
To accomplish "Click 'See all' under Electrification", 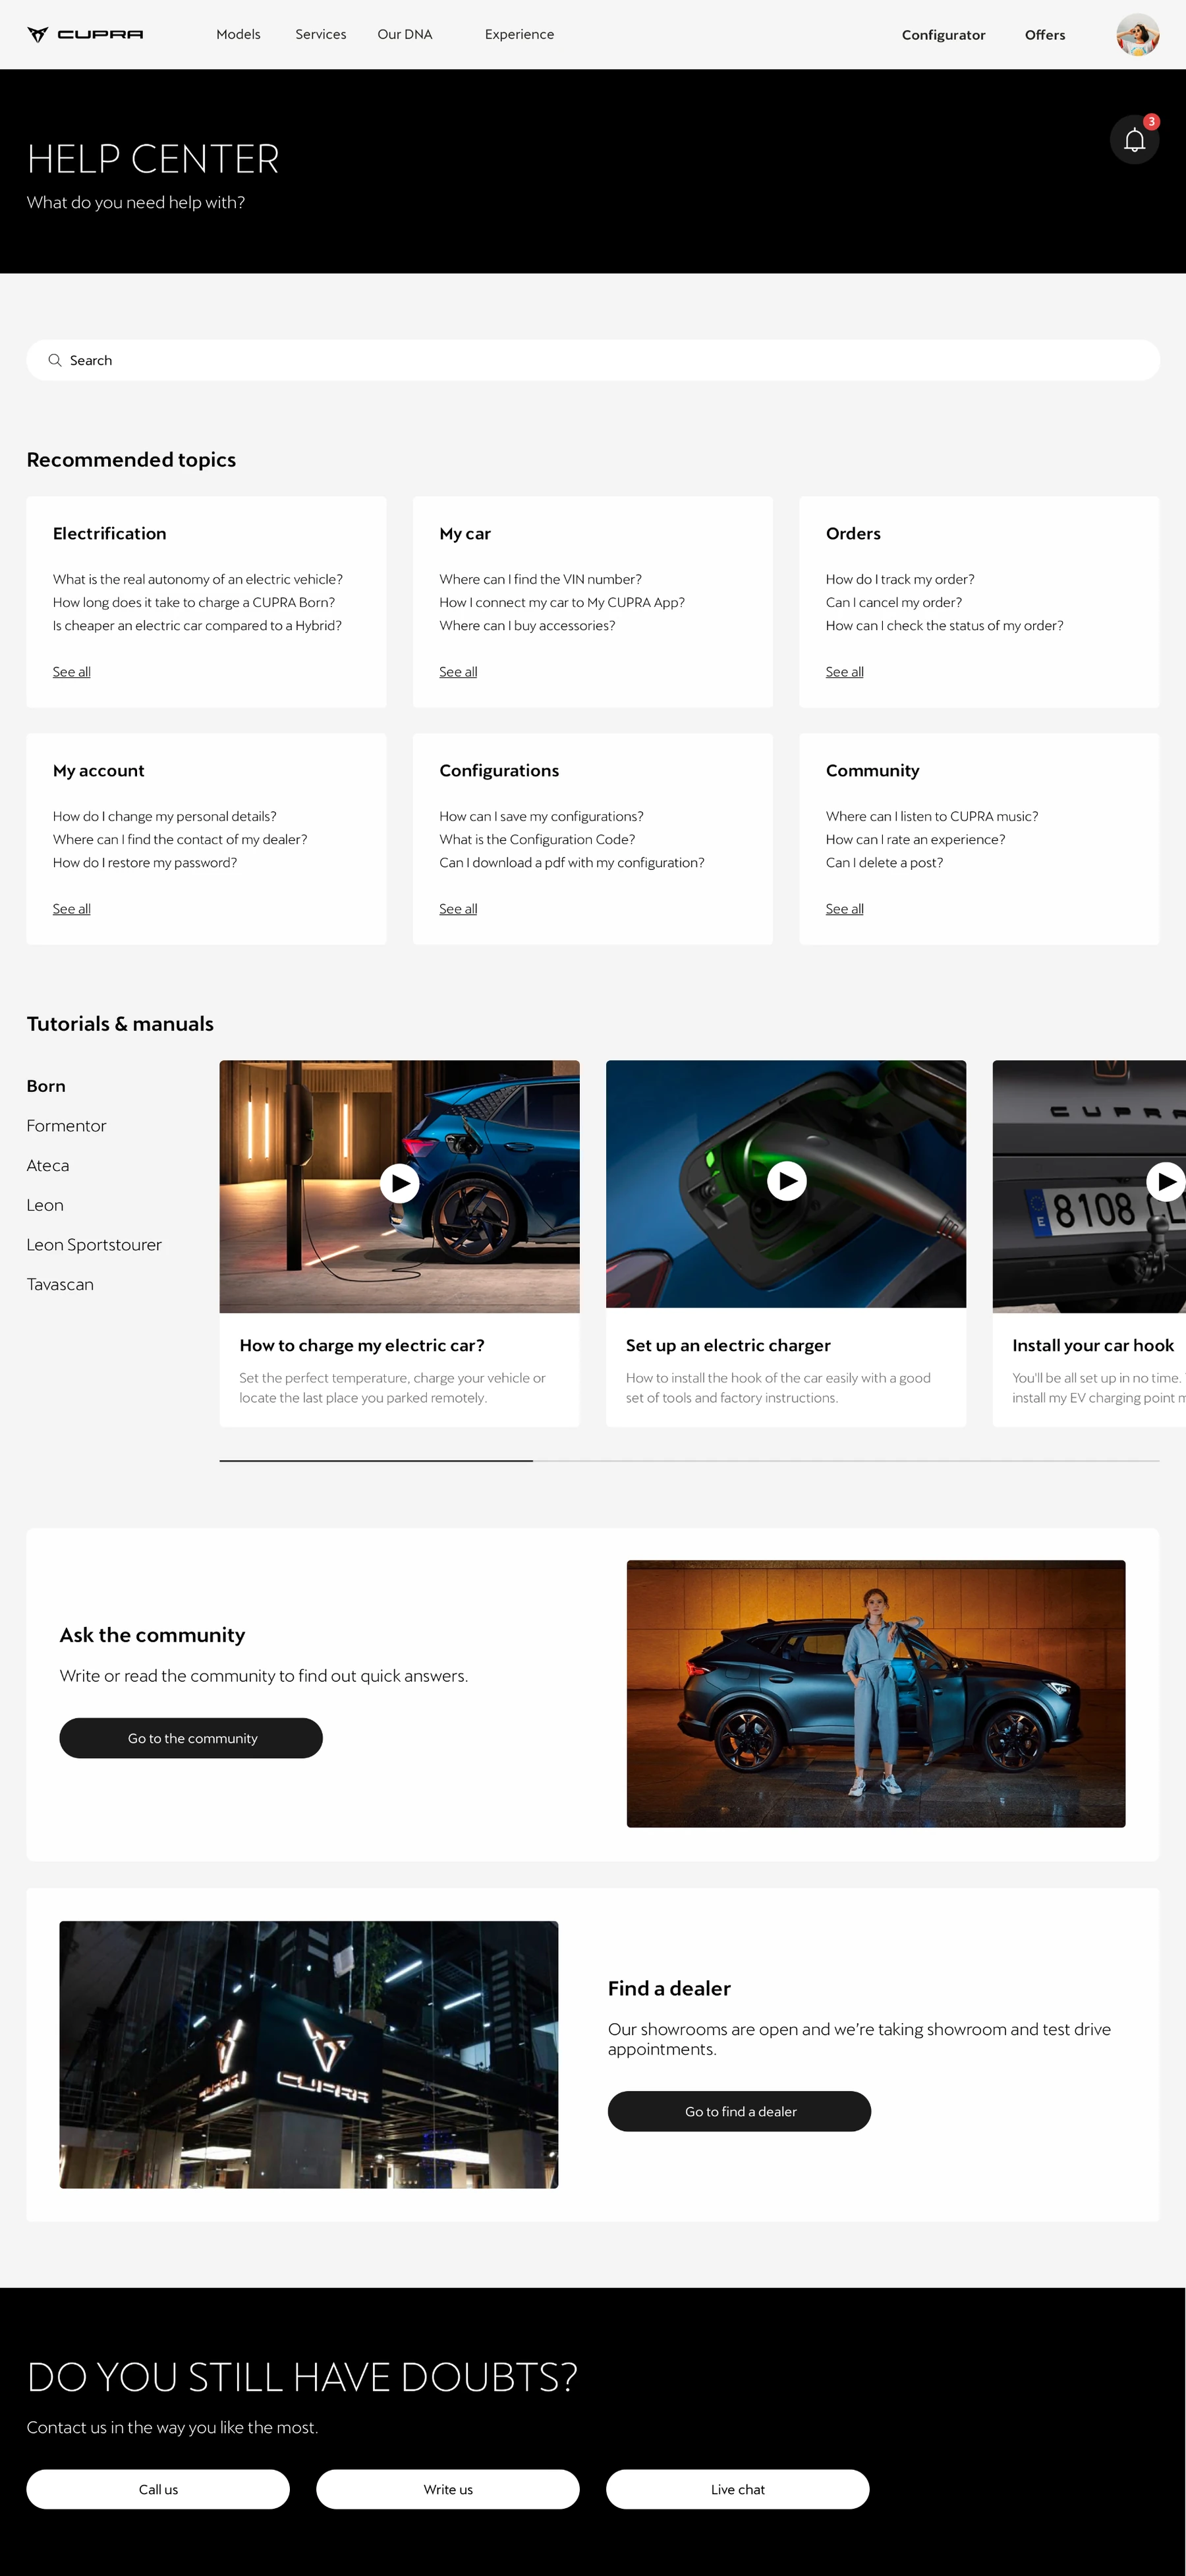I will coord(72,672).
